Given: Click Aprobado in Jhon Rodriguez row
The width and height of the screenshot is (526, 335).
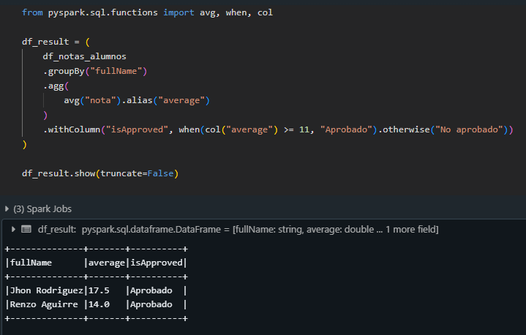Looking at the screenshot, I should (x=151, y=290).
